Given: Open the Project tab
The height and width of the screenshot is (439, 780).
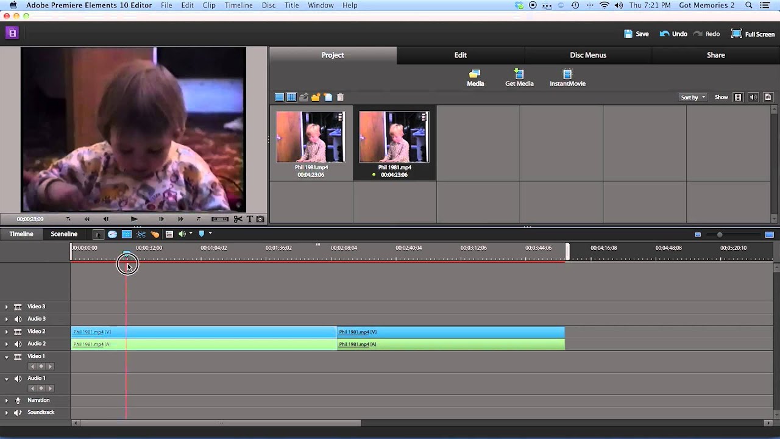Looking at the screenshot, I should 333,55.
